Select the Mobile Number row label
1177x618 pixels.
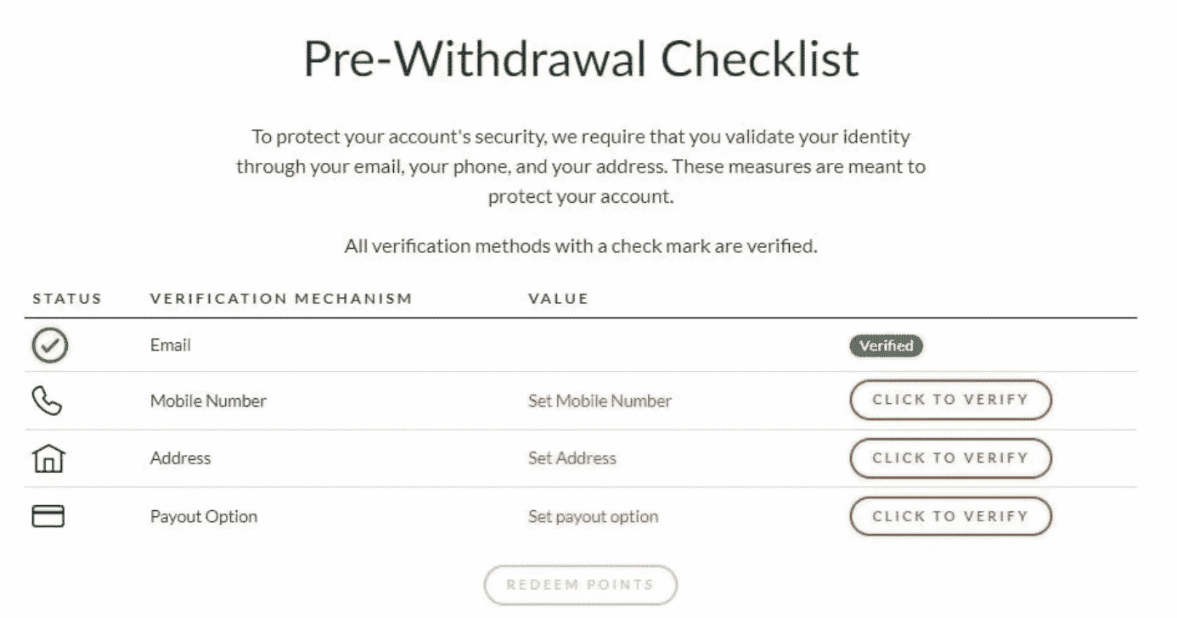tap(208, 401)
